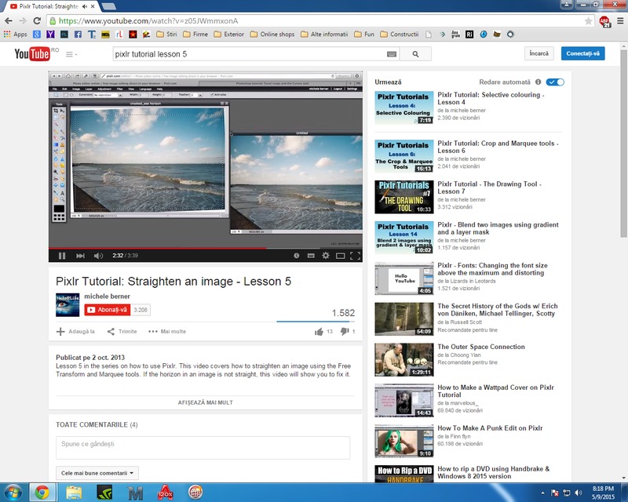The height and width of the screenshot is (502, 628).
Task: Open the on-screen keyboard icon in search
Action: [392, 54]
